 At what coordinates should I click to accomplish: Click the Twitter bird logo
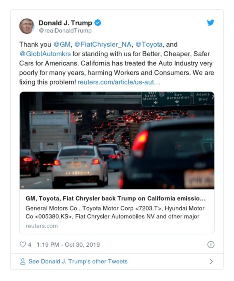pos(211,23)
